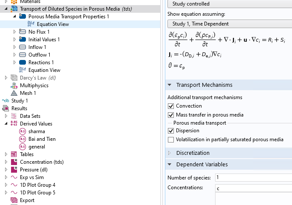The height and width of the screenshot is (205, 292).
Task: Click the Darcy's Law physics icon
Action: tap(14, 78)
